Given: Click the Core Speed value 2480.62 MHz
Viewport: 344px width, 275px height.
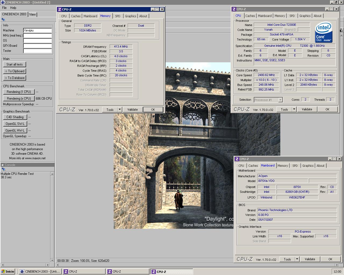Looking at the screenshot, I should 266,75.
